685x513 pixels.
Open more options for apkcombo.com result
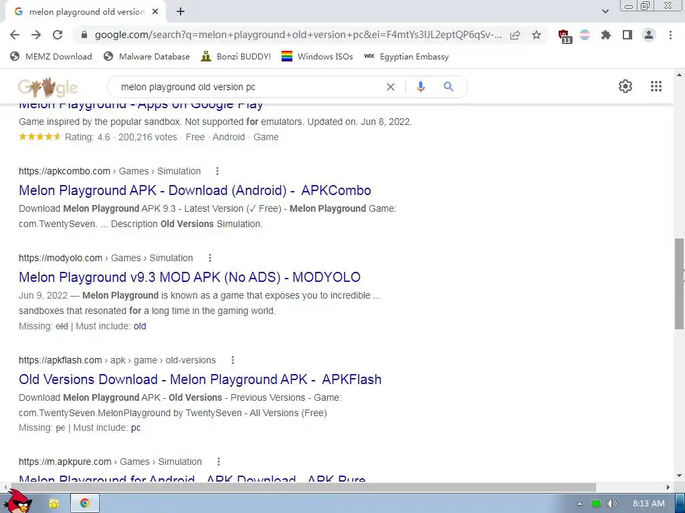217,171
